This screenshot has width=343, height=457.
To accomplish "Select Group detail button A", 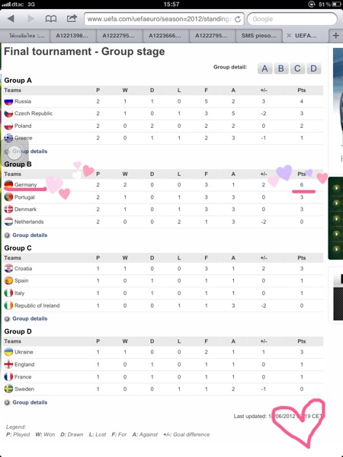I will pos(264,69).
